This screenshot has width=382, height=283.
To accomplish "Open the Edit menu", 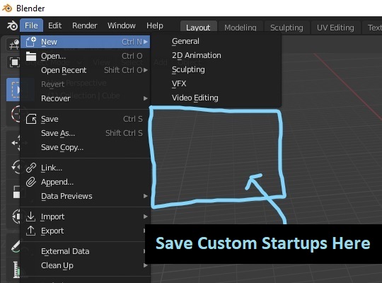I will (x=54, y=25).
